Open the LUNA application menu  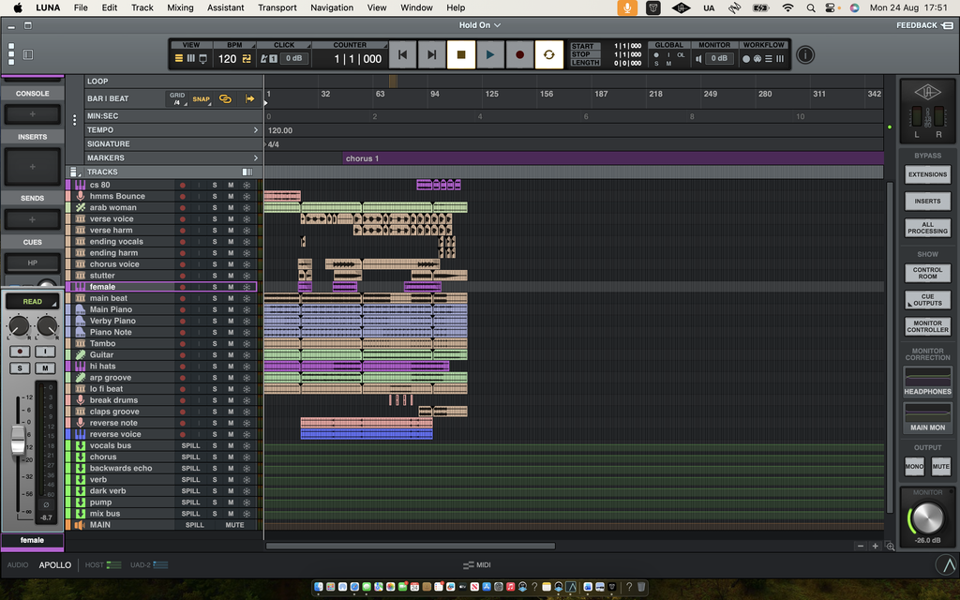pos(48,7)
